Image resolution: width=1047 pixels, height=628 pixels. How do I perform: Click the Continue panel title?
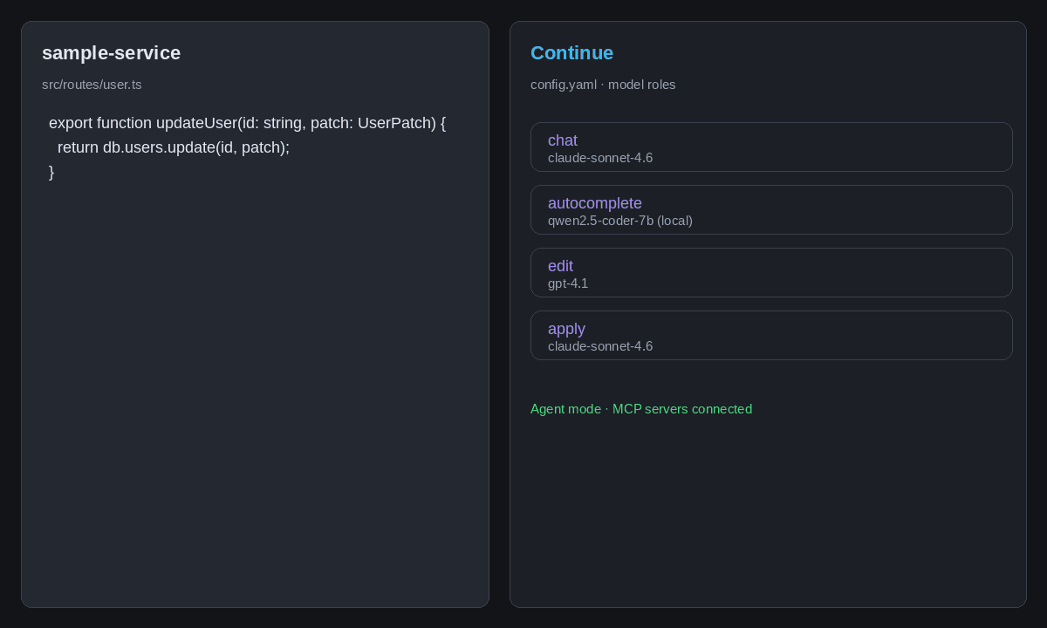(x=571, y=53)
